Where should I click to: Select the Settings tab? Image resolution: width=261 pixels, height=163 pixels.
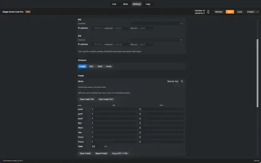137,4
